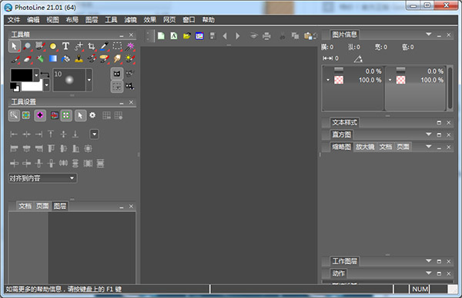Open the foreground color dropdown arrow
The height and width of the screenshot is (298, 462).
pos(36,75)
